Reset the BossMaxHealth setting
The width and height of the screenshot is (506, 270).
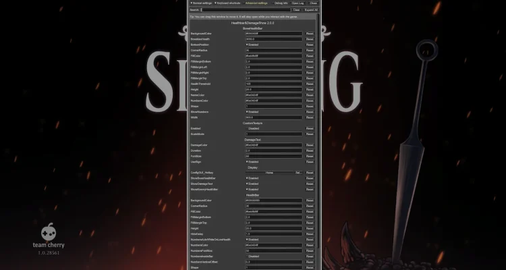(x=310, y=39)
